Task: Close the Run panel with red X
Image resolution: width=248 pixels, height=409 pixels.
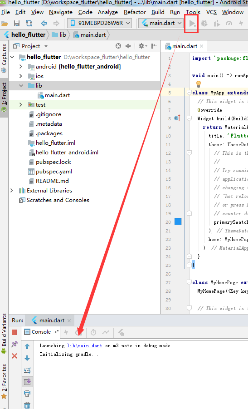Action: tap(15, 356)
